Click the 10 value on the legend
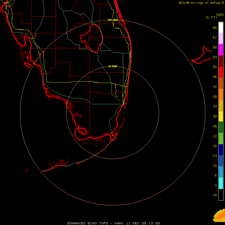 tap(215, 165)
